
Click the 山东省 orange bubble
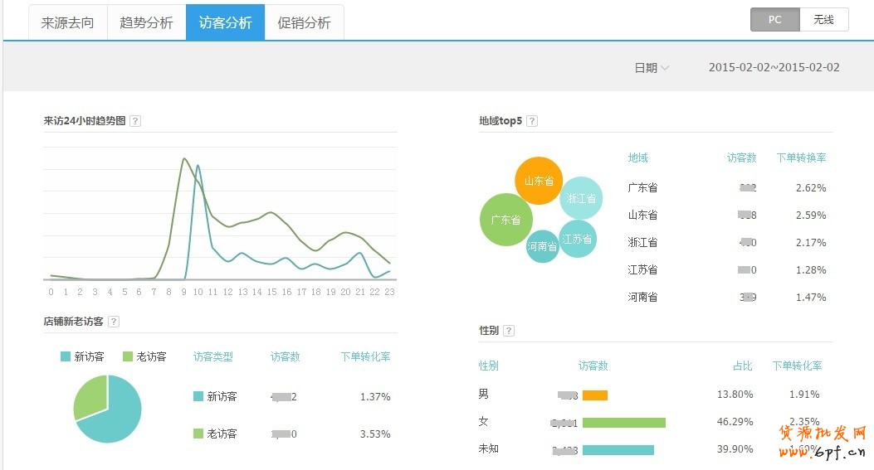[x=539, y=180]
